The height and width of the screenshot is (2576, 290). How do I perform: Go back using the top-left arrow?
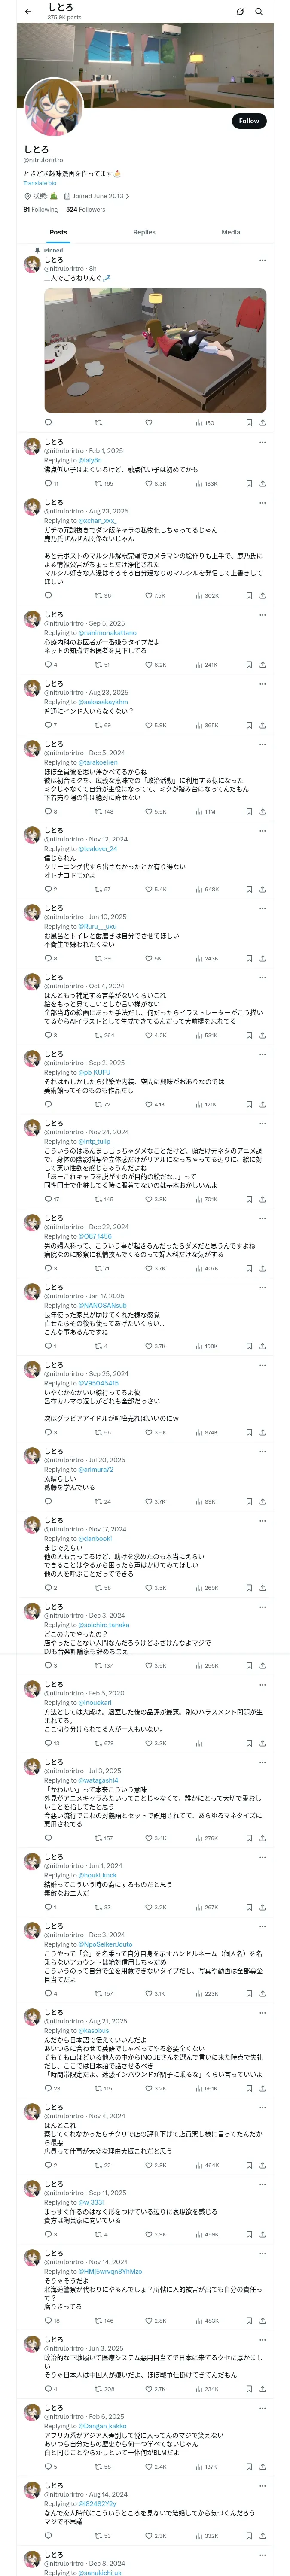(28, 11)
